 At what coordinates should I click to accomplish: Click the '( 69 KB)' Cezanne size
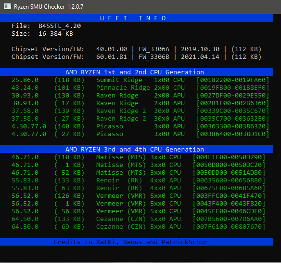pos(69,227)
